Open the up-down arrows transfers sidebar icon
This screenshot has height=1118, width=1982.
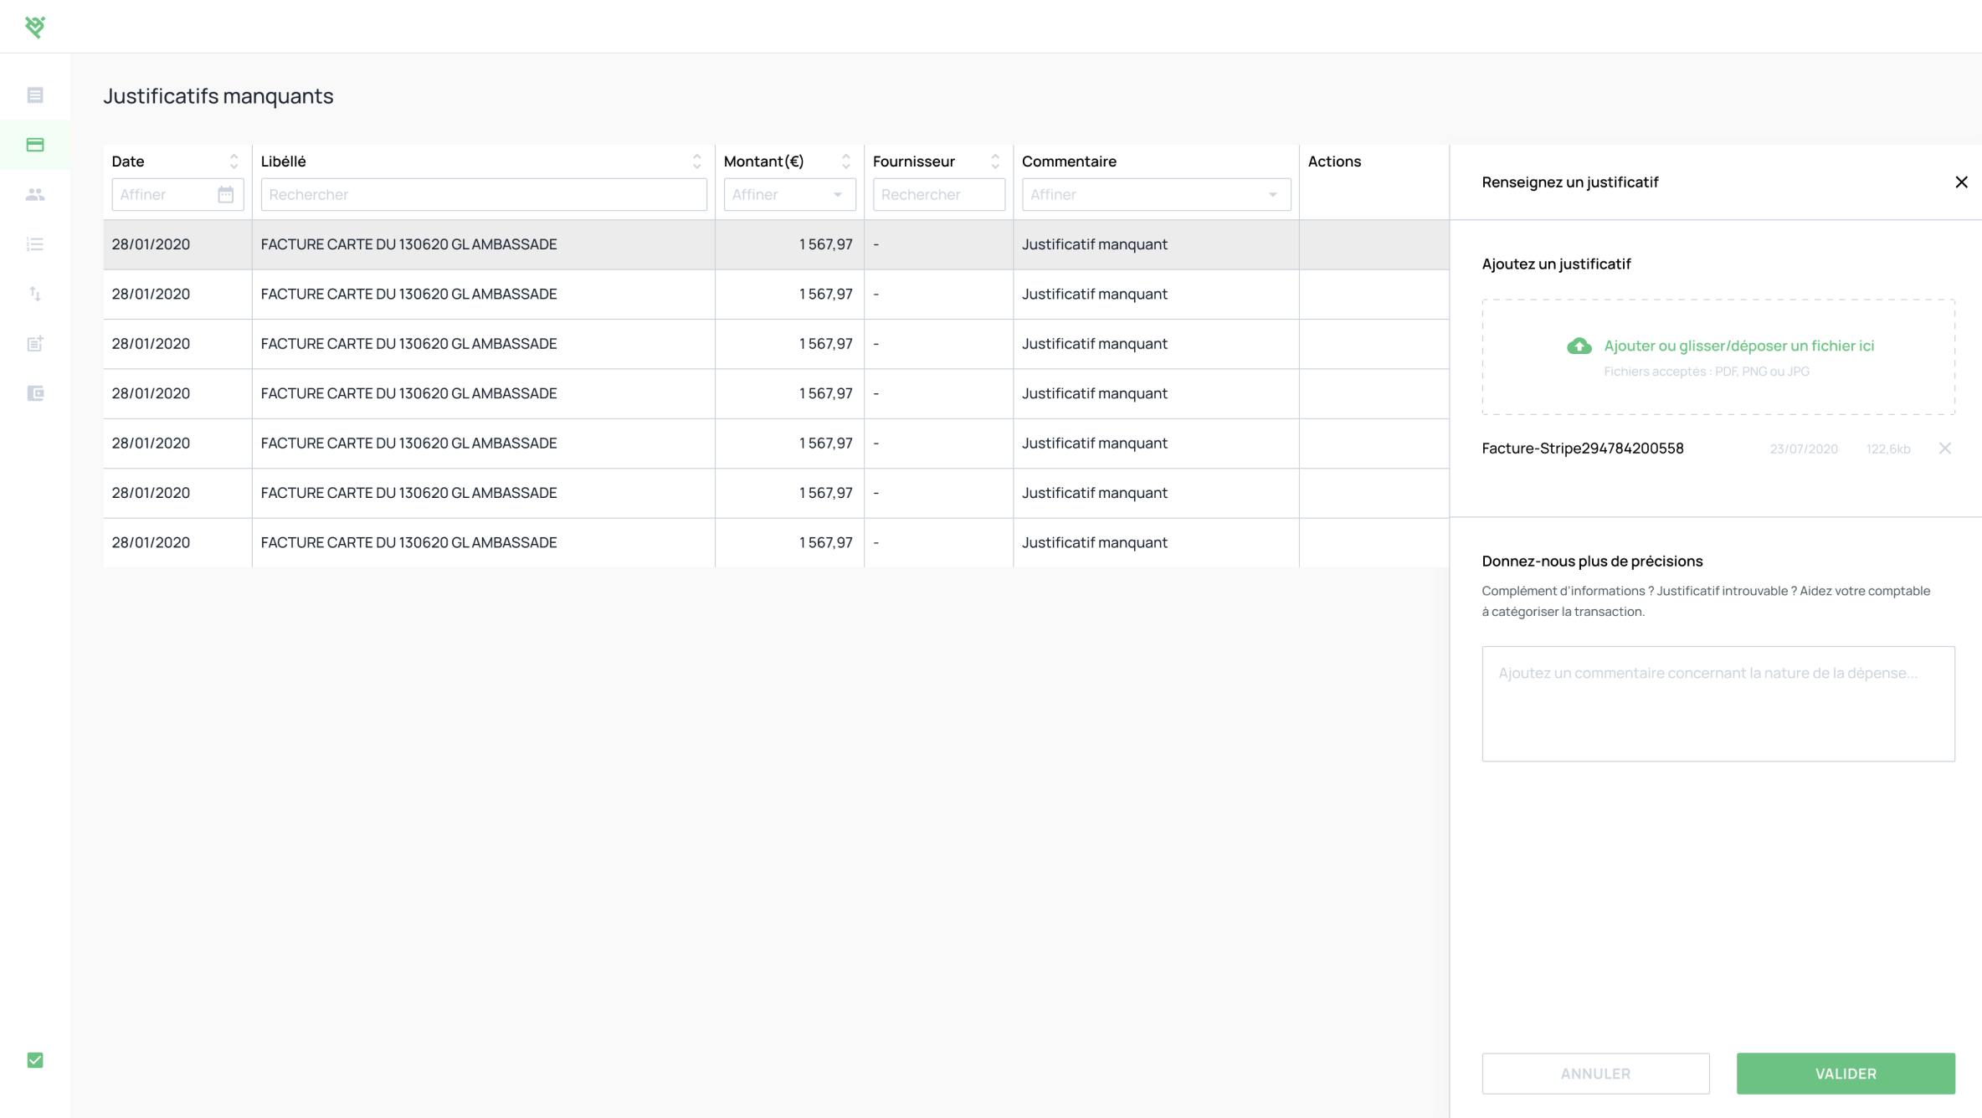[35, 294]
